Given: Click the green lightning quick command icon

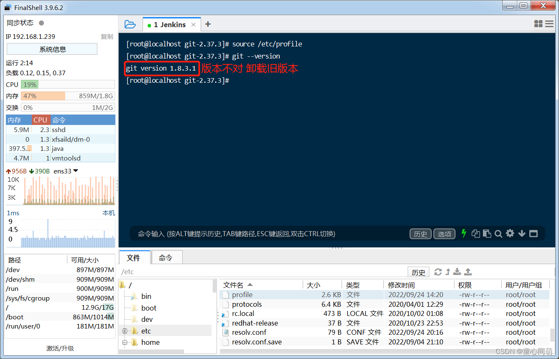Looking at the screenshot, I should click(x=464, y=234).
